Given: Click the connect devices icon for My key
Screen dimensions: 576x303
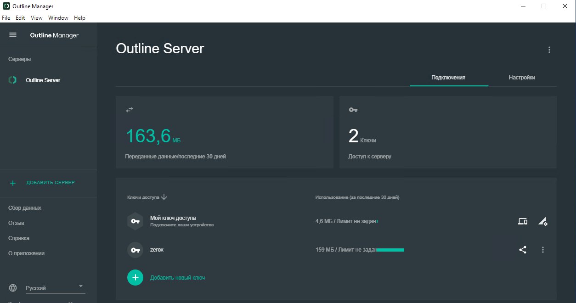Looking at the screenshot, I should point(522,221).
